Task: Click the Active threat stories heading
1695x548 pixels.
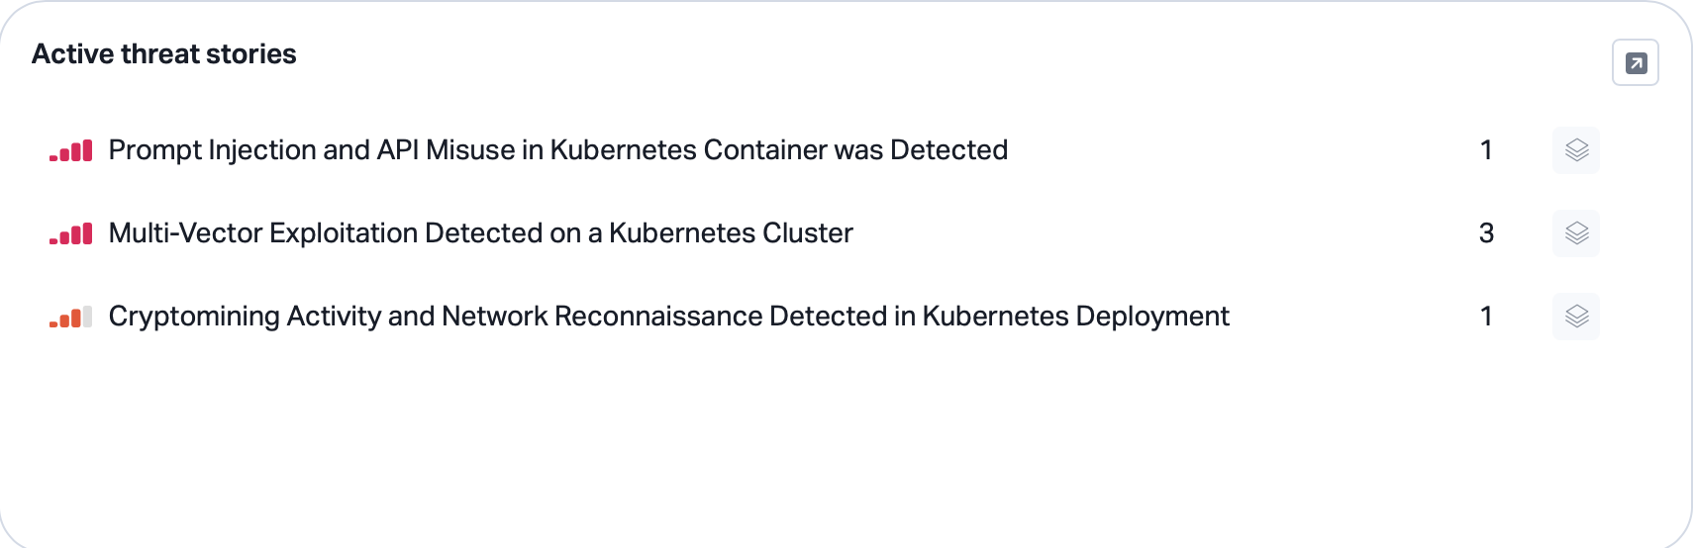Action: (164, 54)
